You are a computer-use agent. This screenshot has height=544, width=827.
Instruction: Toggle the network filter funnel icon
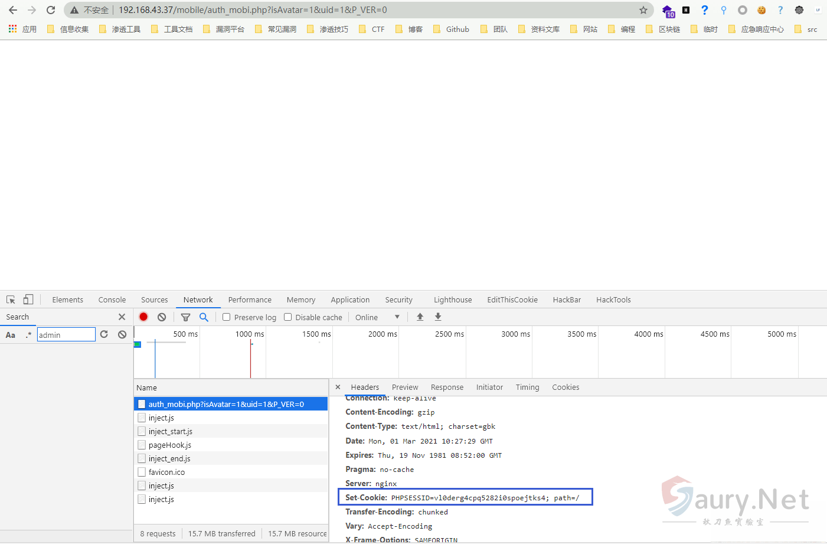[185, 317]
